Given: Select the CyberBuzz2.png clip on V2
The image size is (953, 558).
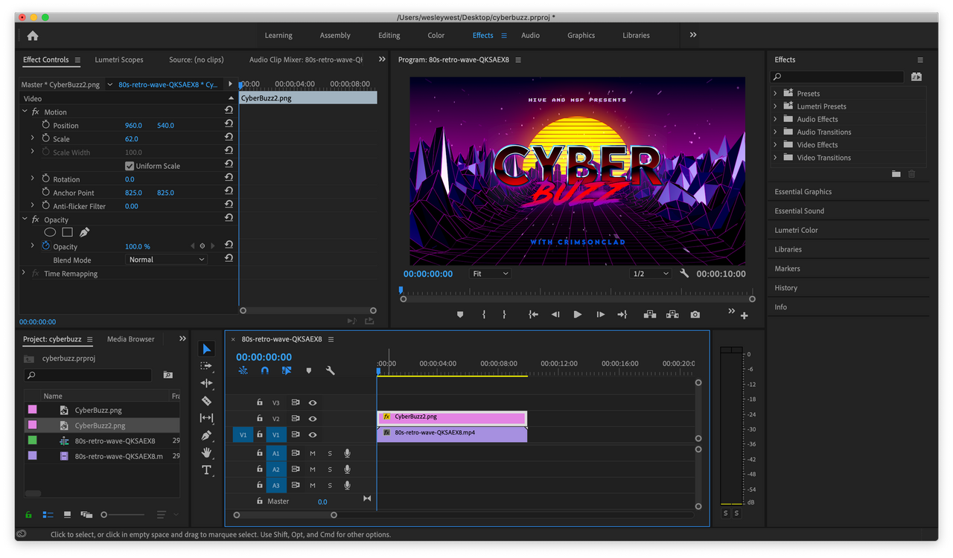Looking at the screenshot, I should (452, 417).
